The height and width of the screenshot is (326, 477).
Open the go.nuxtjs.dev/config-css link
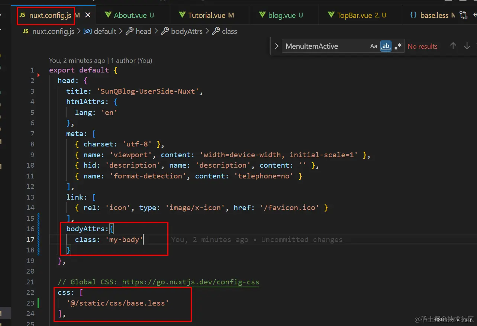click(190, 282)
